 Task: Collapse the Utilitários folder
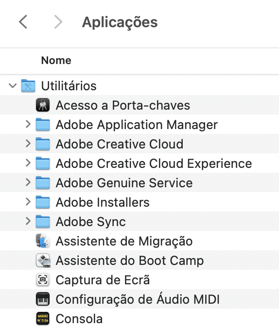13,85
